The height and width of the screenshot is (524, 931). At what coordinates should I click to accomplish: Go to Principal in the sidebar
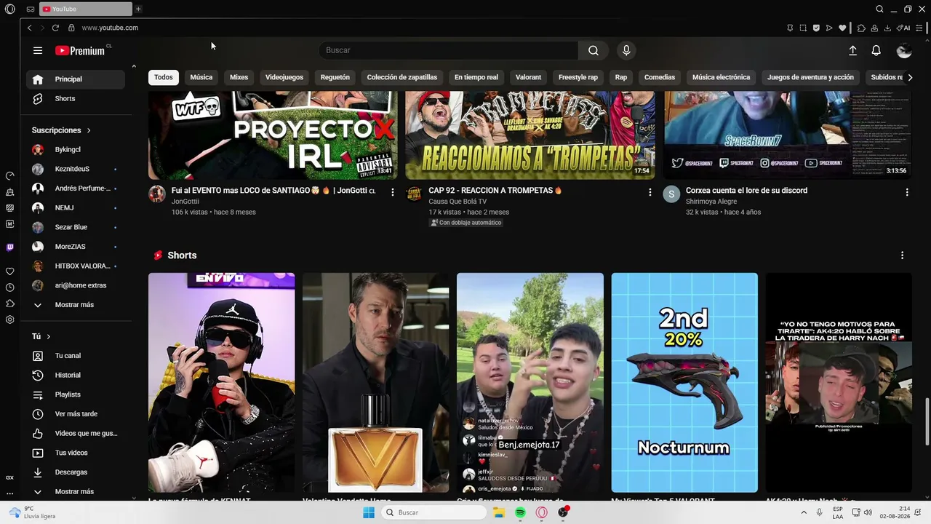[76, 79]
